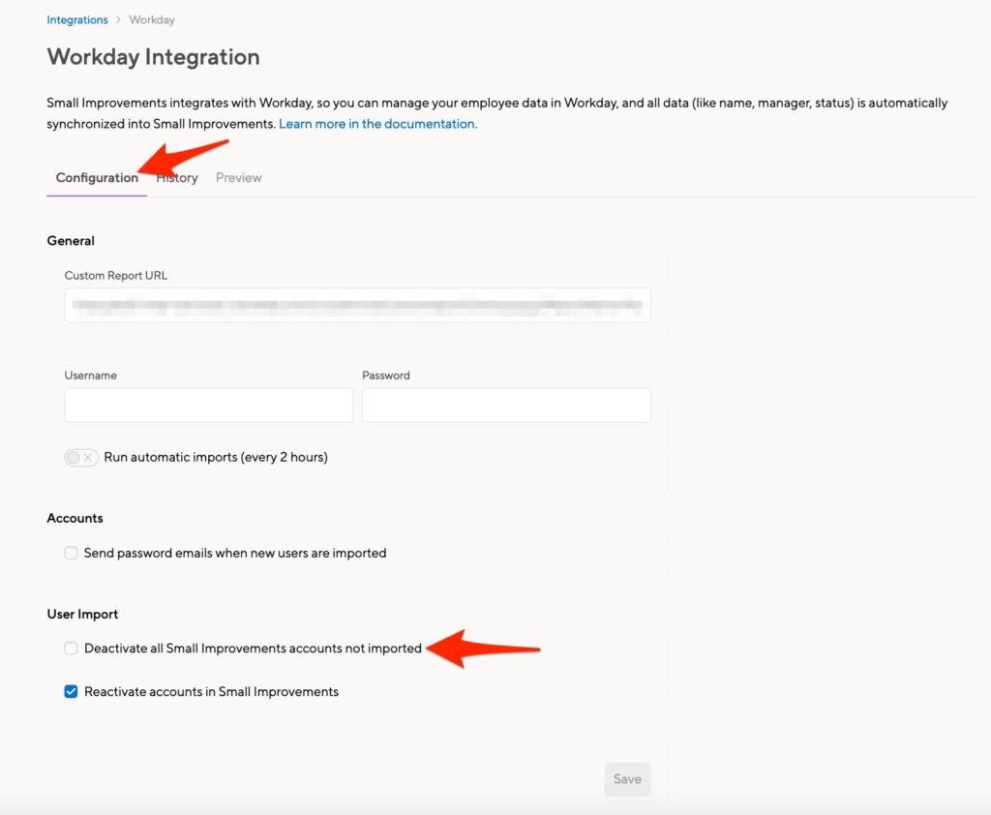This screenshot has height=815, width=991.
Task: Focus the Username input field
Action: tap(208, 406)
